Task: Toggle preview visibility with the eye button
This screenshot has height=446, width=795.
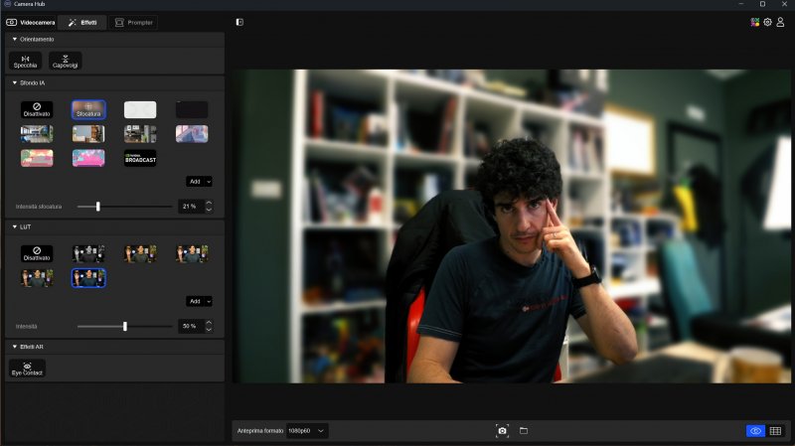Action: click(755, 431)
